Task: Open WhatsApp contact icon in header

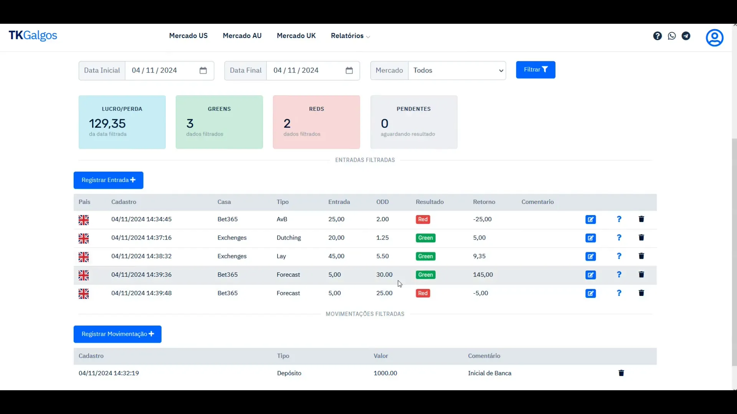Action: click(671, 36)
